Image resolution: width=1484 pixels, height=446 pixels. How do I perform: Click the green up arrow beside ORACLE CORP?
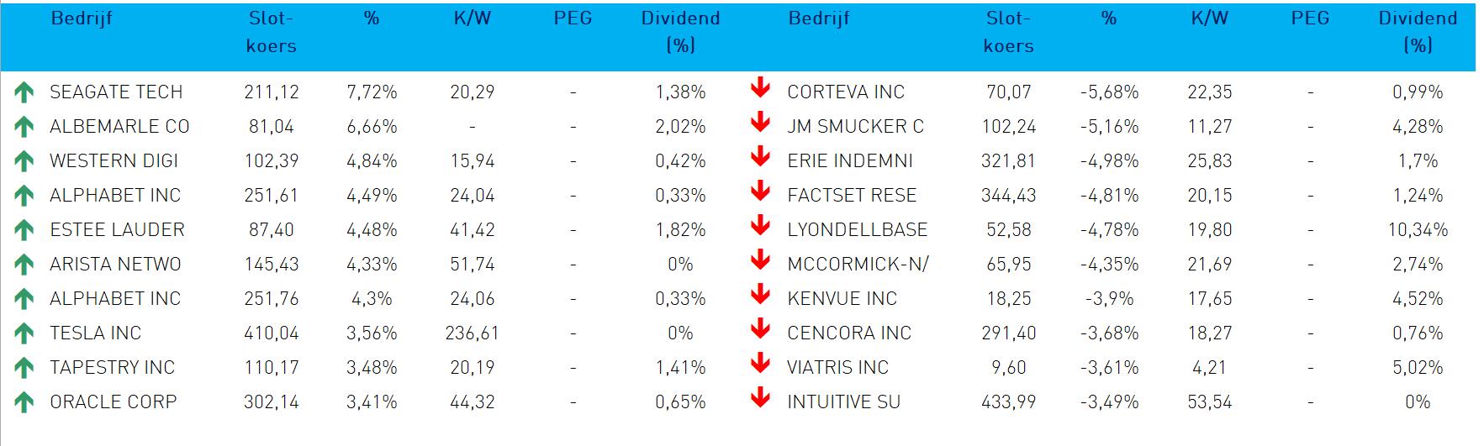pos(24,402)
